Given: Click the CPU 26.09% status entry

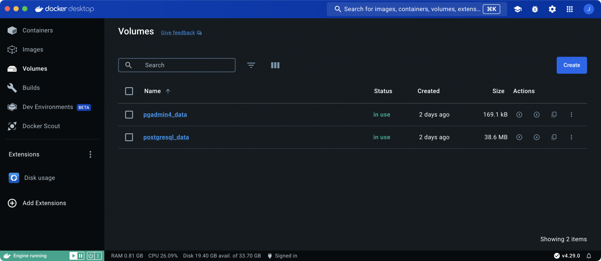Looking at the screenshot, I should pos(163,256).
